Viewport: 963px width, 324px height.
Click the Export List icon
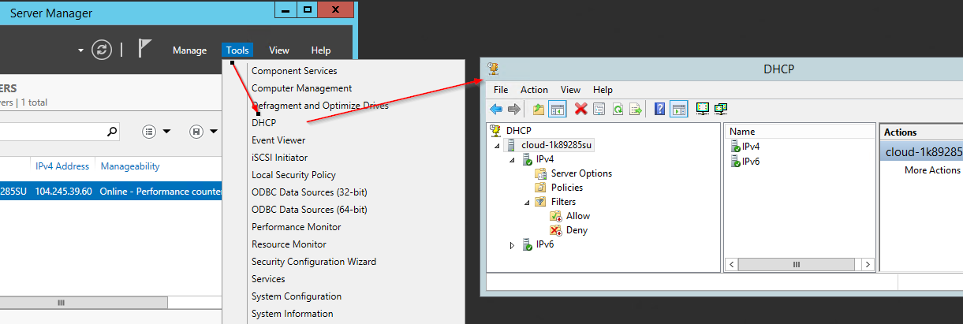(636, 110)
